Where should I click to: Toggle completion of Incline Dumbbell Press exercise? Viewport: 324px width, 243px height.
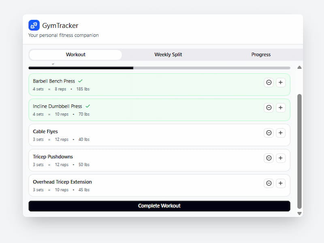pos(142,110)
